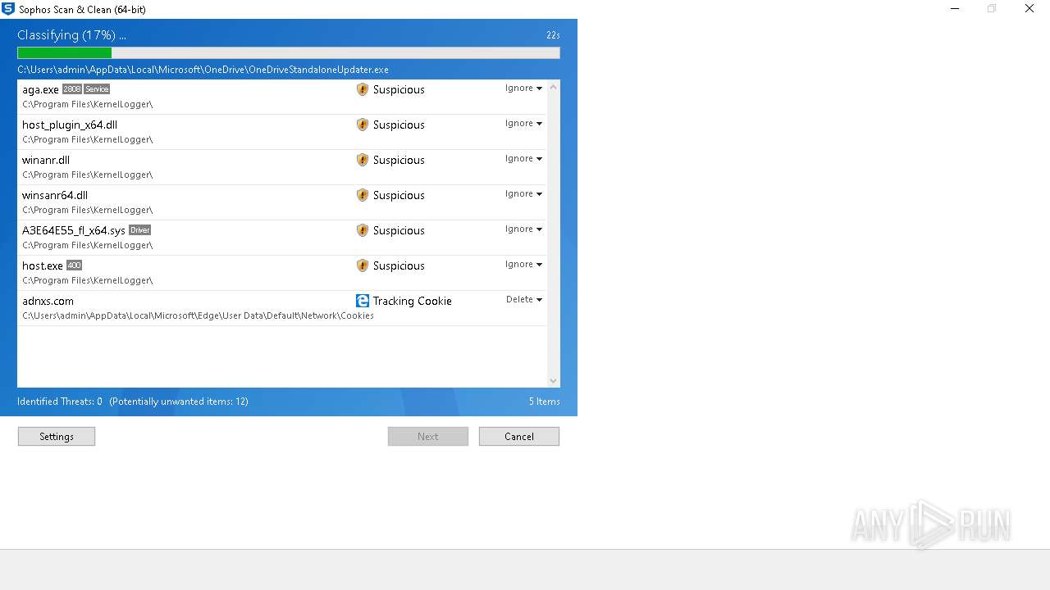Open the Delete dropdown for adnxs.com cookie

tap(523, 300)
